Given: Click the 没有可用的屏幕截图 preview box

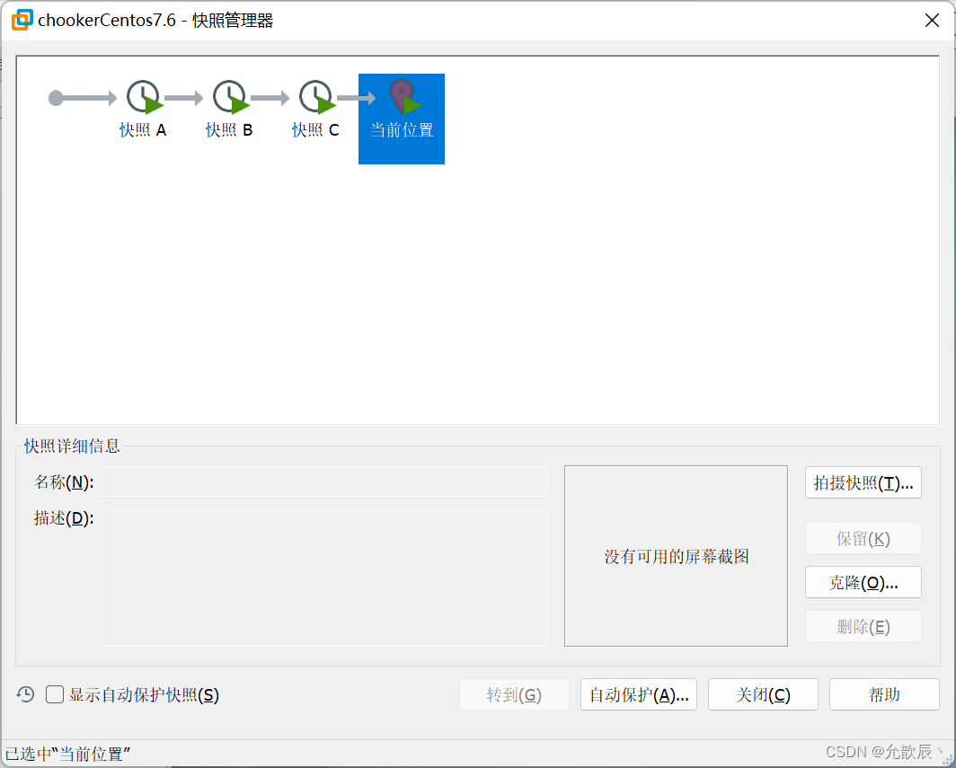Looking at the screenshot, I should pyautogui.click(x=676, y=556).
